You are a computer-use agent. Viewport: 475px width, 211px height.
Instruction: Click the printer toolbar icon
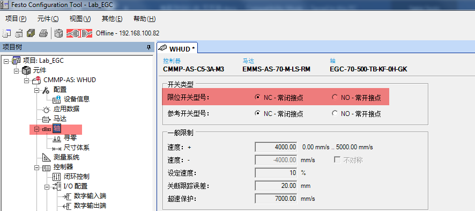[43, 33]
